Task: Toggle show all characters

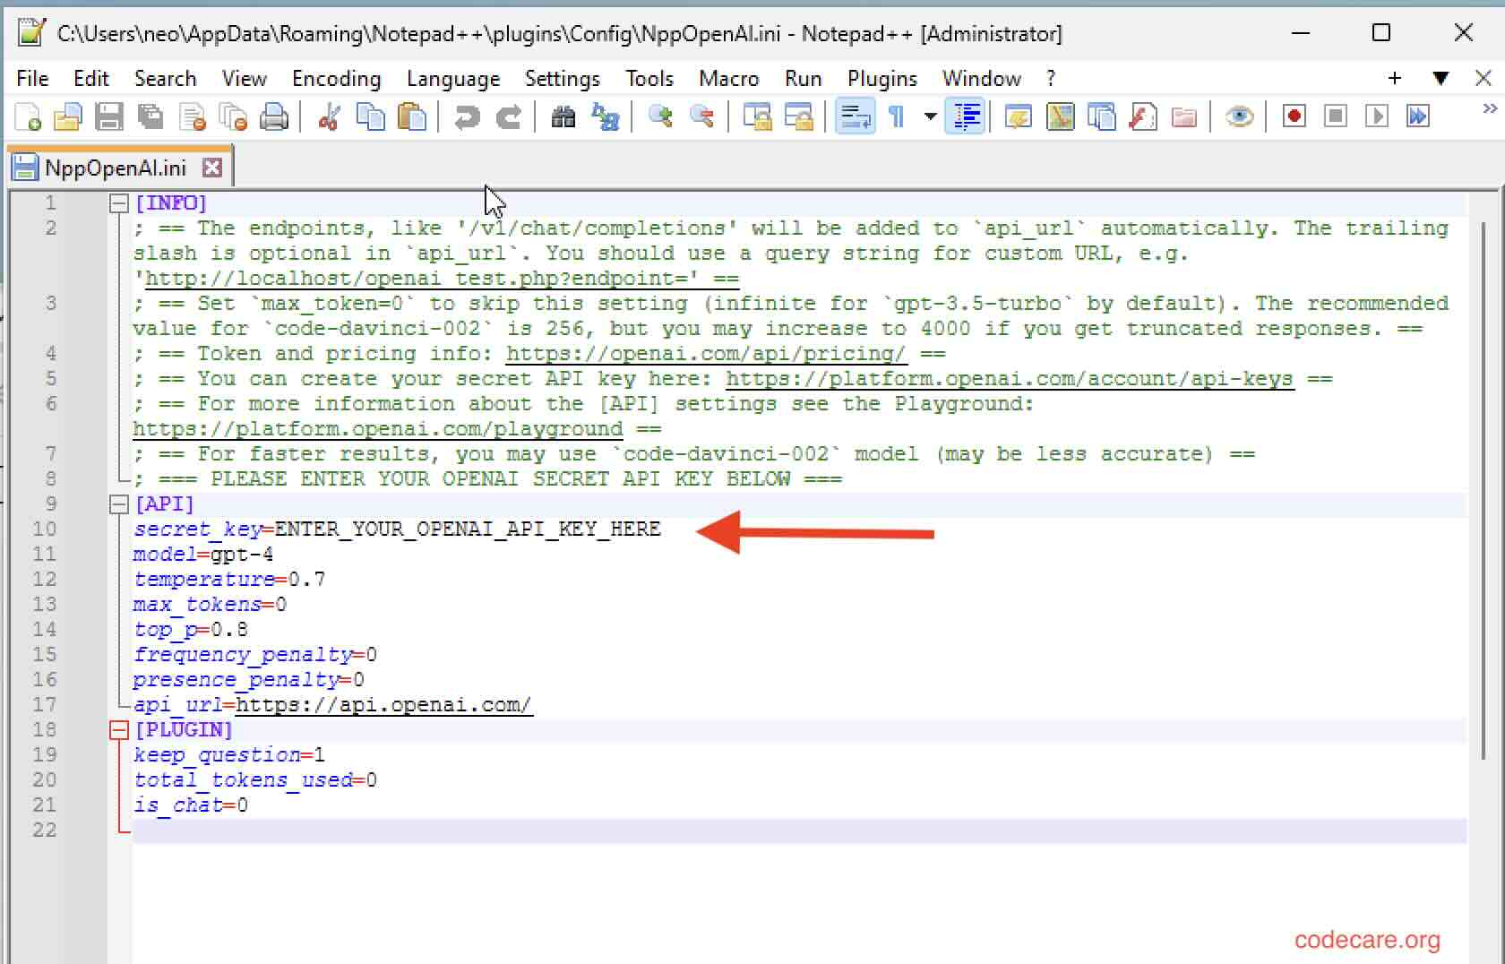Action: 897,116
